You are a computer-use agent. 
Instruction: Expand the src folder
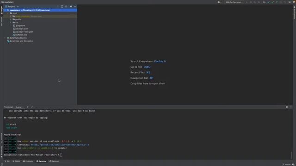click(11, 23)
